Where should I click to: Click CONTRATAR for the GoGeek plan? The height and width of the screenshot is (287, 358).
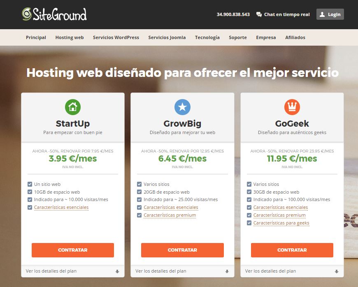292,250
